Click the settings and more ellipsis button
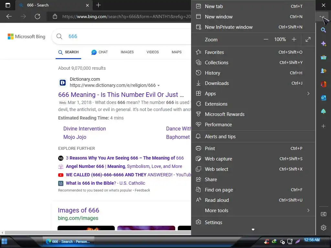Viewport: 331px width, 248px height. 322,16
